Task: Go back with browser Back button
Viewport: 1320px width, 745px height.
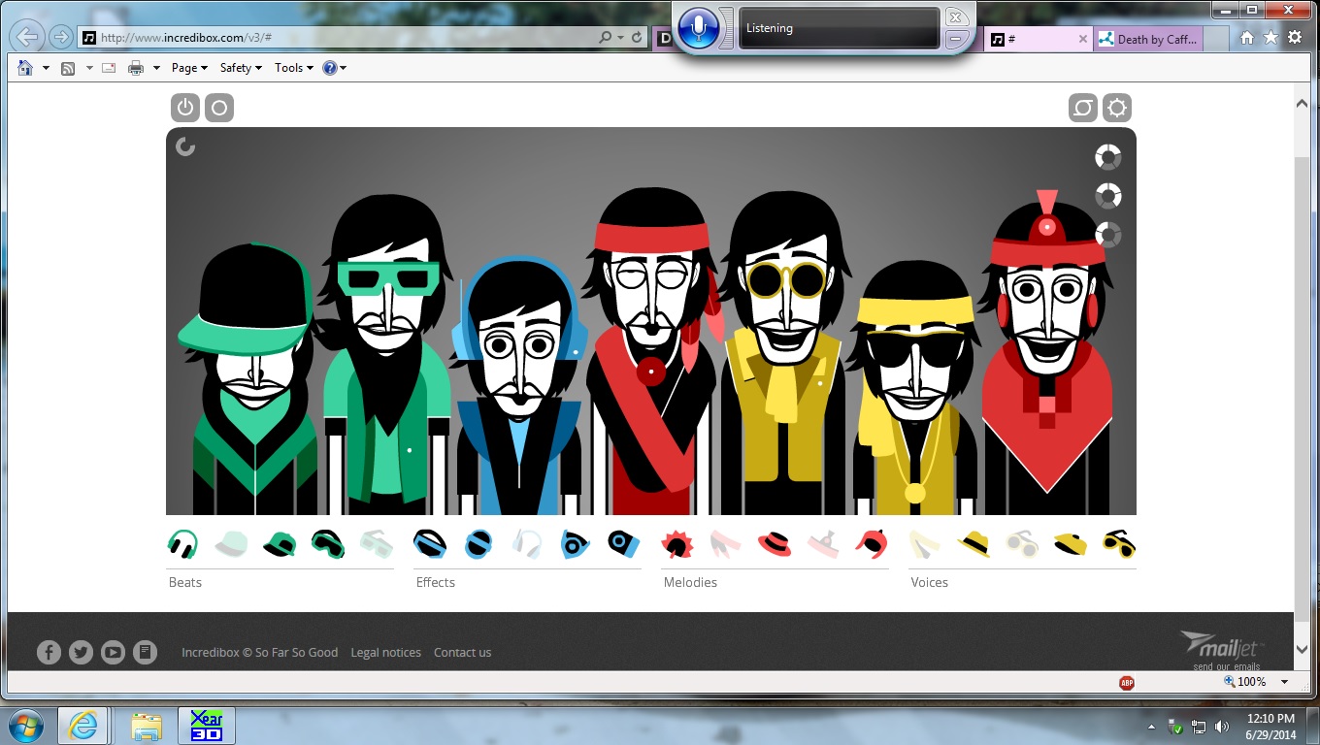Action: [29, 38]
